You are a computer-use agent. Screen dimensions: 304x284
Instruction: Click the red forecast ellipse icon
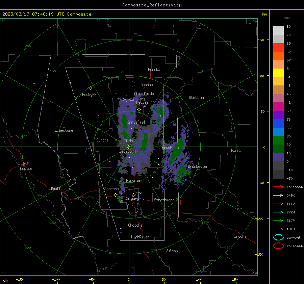(x=278, y=246)
